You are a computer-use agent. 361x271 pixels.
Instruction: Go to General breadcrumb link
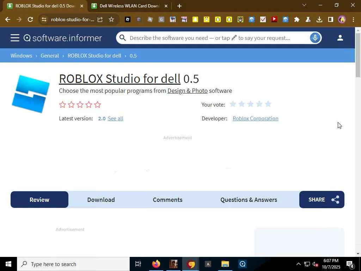(x=50, y=55)
